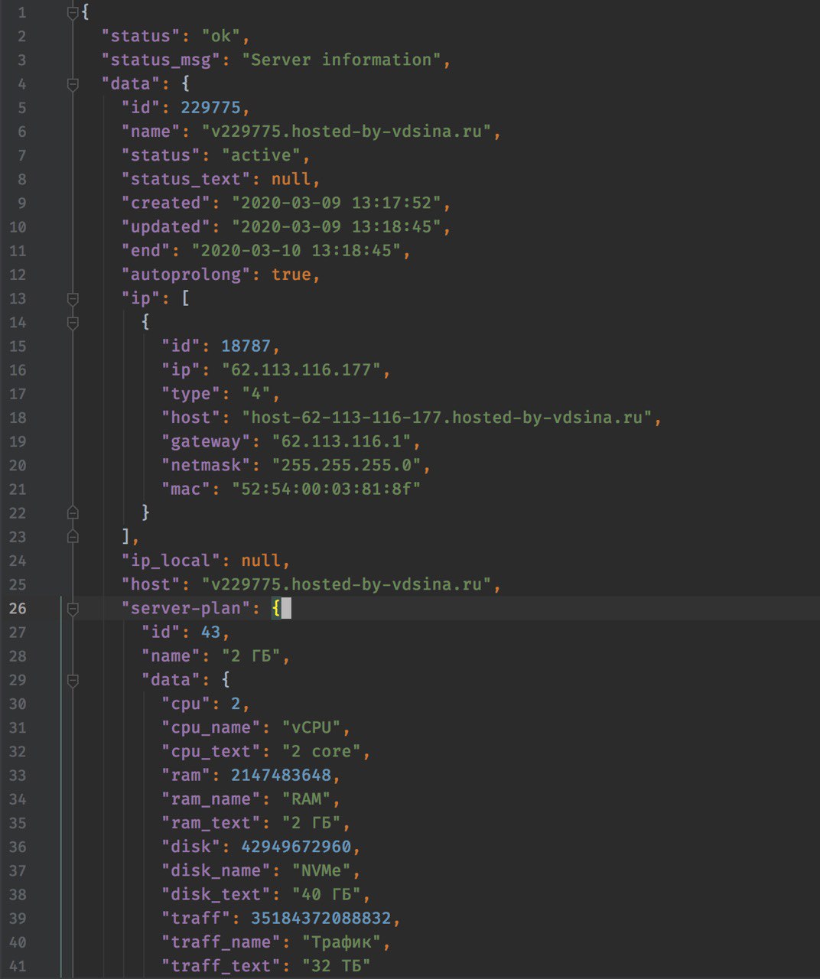820x979 pixels.
Task: Click the "NVMe" value
Action: (321, 870)
